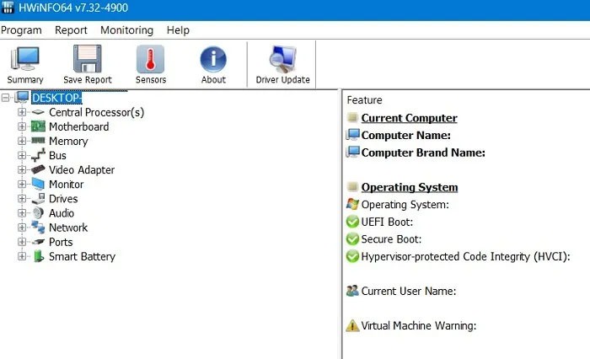This screenshot has height=359, width=590.
Task: Open the Monitoring menu
Action: coord(126,30)
